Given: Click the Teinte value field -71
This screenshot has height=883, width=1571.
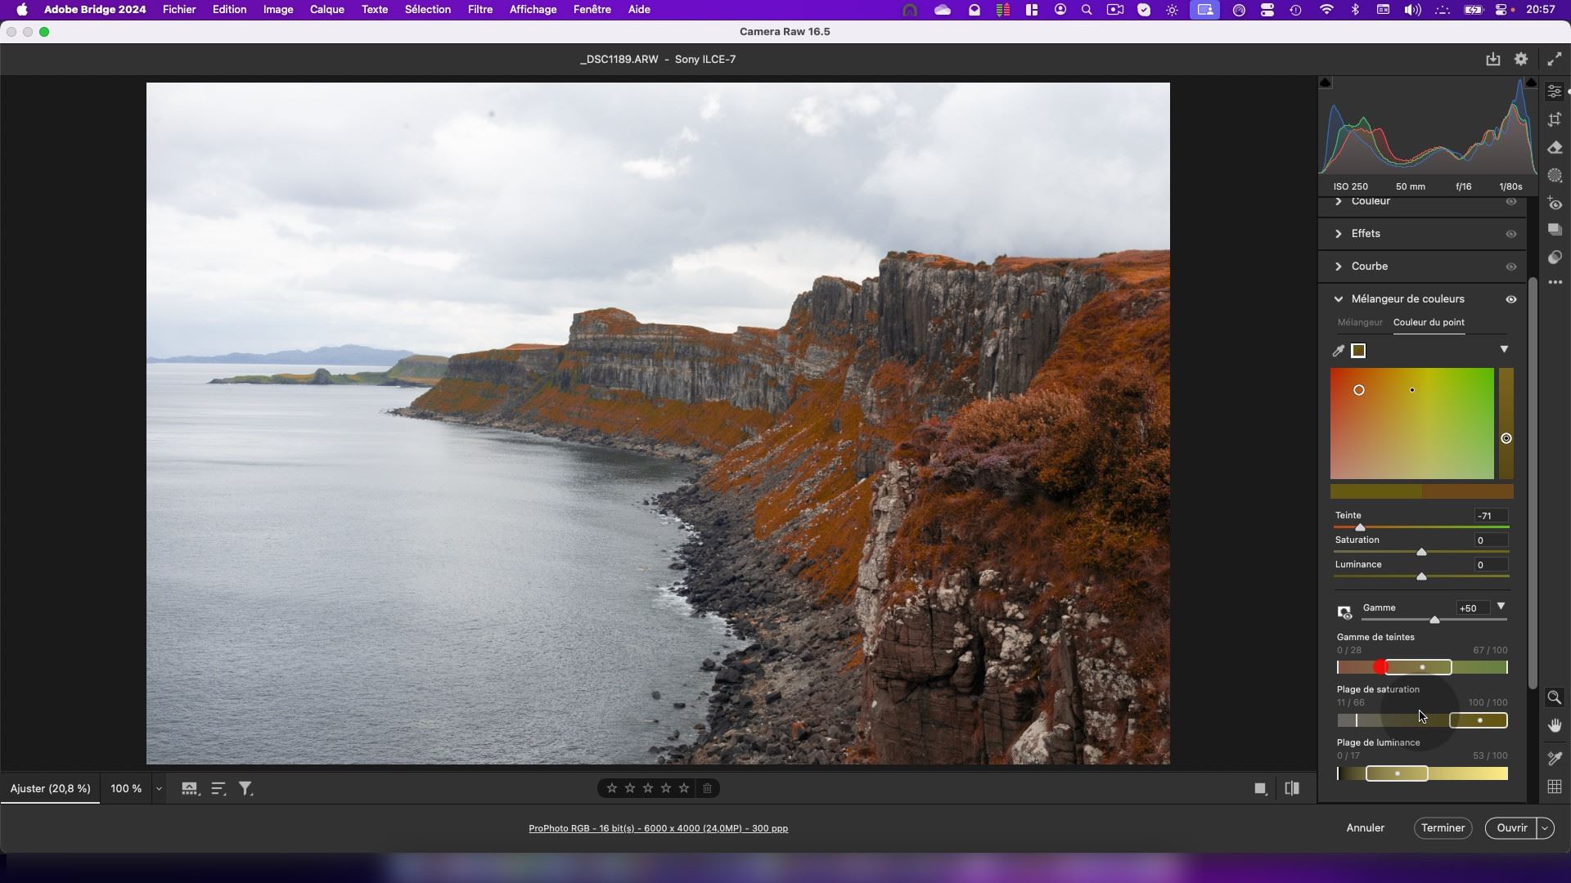Looking at the screenshot, I should point(1491,516).
